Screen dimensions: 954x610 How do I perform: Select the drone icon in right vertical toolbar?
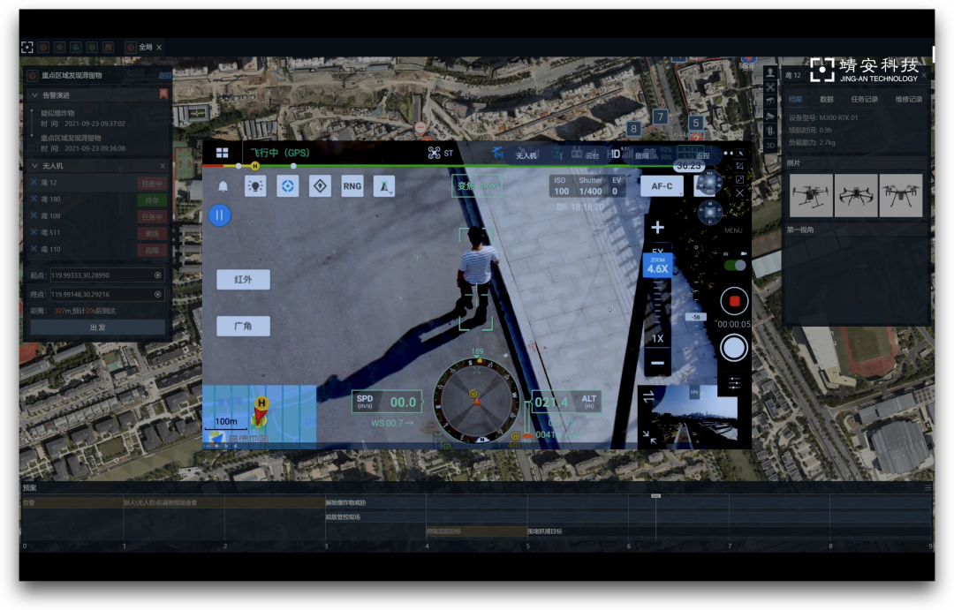pos(770,87)
